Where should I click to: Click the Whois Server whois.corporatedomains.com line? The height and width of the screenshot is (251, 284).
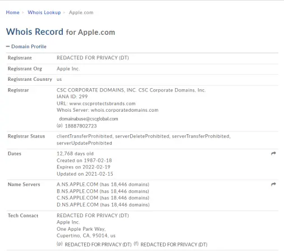point(107,110)
